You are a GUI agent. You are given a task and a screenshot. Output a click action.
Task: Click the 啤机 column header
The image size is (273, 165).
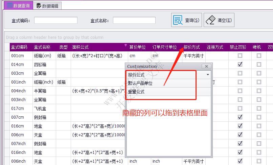click(x=259, y=47)
